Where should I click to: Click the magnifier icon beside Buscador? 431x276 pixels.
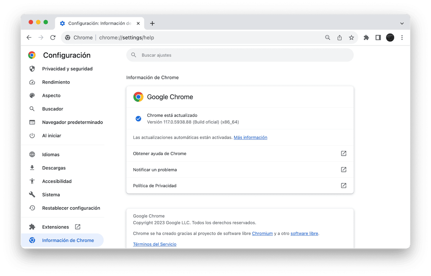point(32,109)
